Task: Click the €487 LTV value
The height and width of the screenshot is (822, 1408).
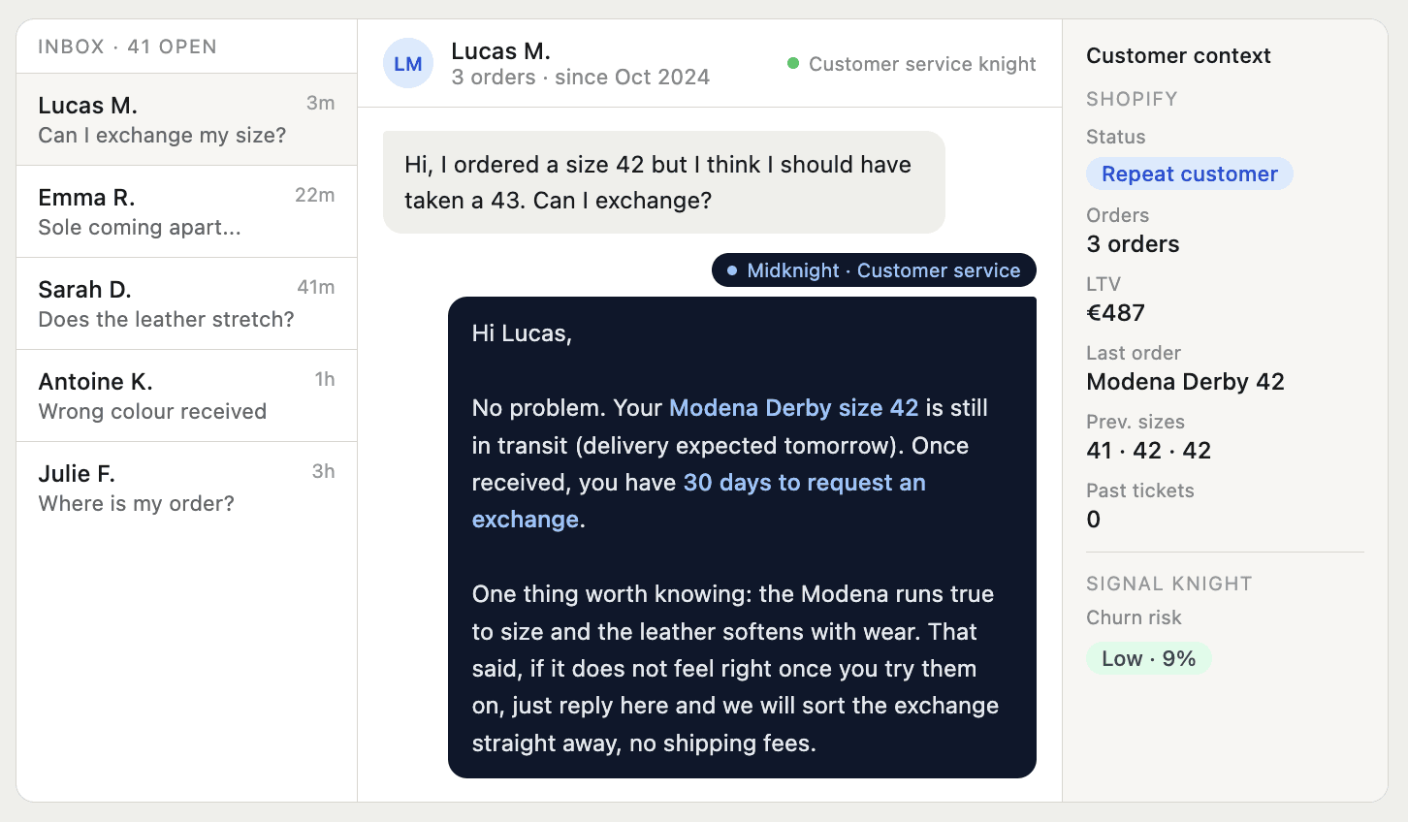Action: tap(1116, 312)
